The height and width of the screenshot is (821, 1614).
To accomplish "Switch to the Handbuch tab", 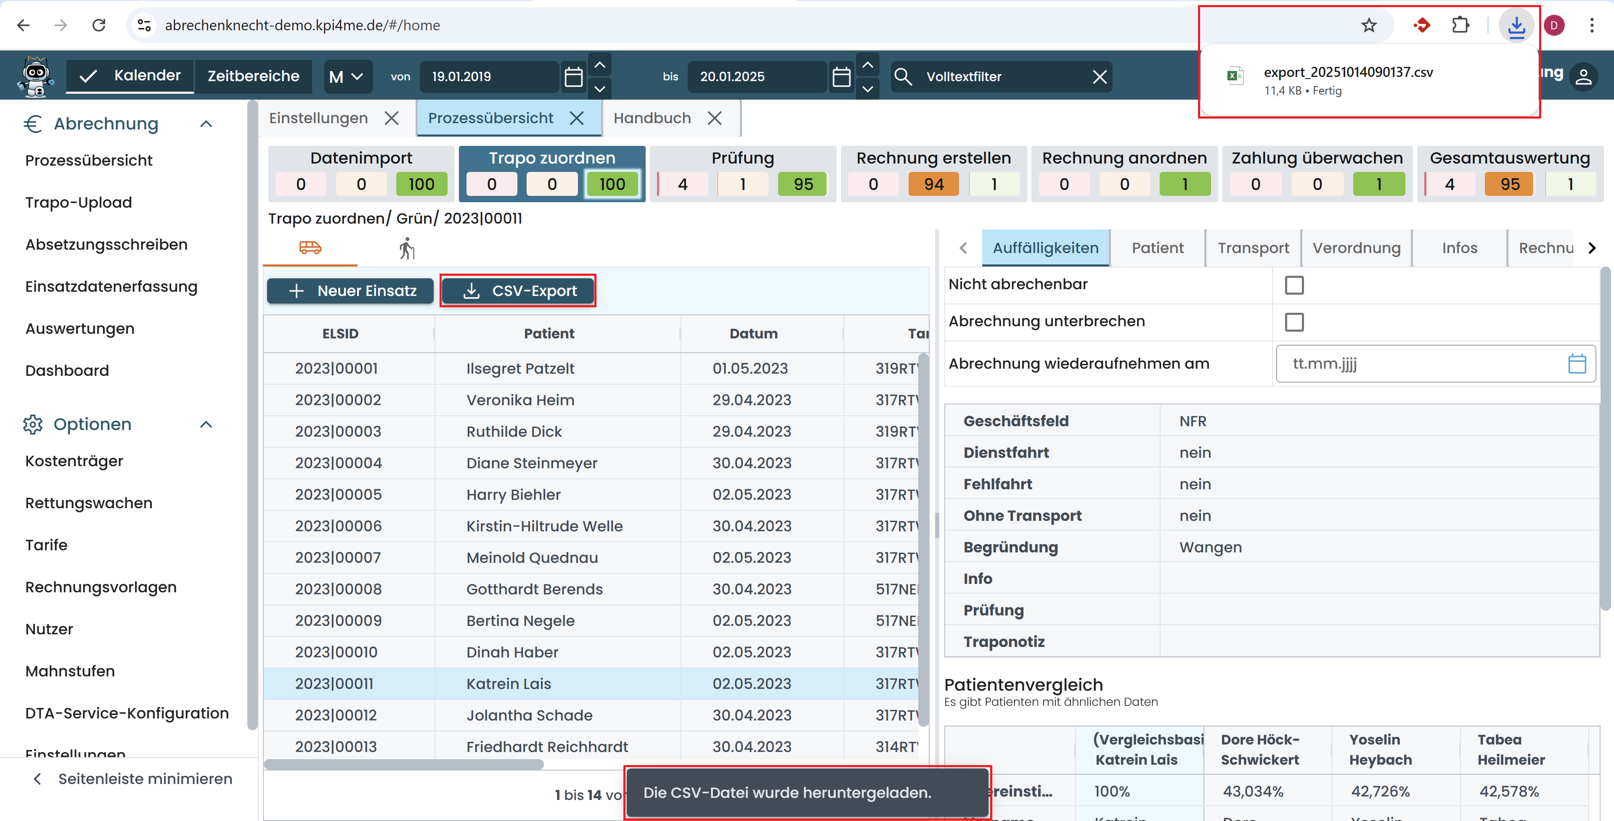I will [x=652, y=118].
